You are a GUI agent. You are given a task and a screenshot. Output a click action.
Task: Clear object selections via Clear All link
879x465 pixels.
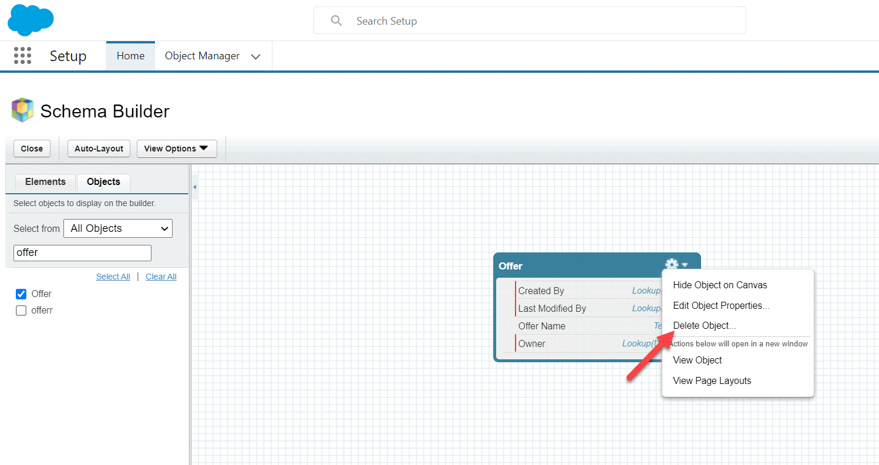point(160,276)
